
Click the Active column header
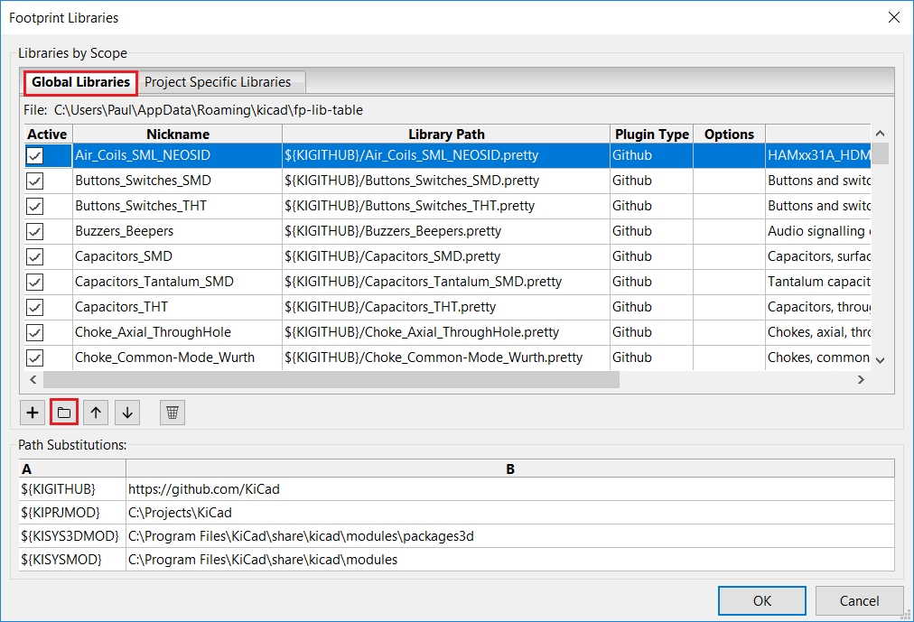48,134
